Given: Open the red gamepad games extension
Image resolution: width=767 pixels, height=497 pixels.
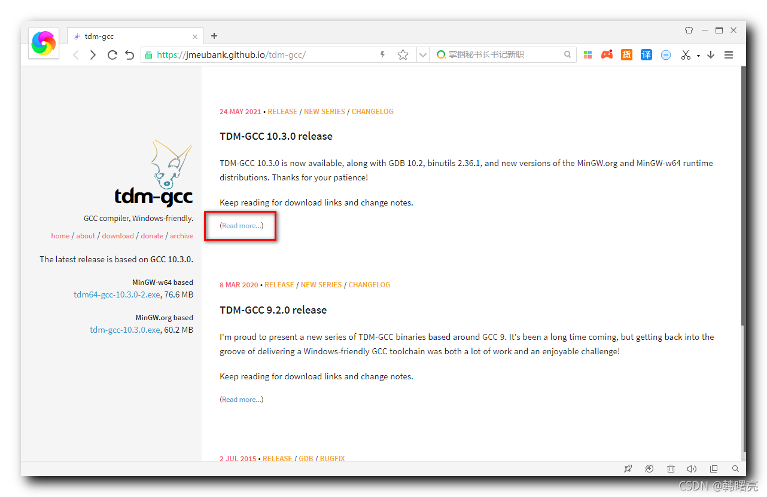Looking at the screenshot, I should pos(607,55).
